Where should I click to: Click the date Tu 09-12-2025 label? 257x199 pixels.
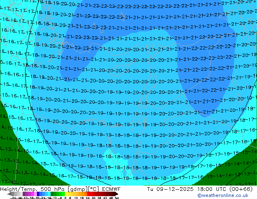[170, 189]
